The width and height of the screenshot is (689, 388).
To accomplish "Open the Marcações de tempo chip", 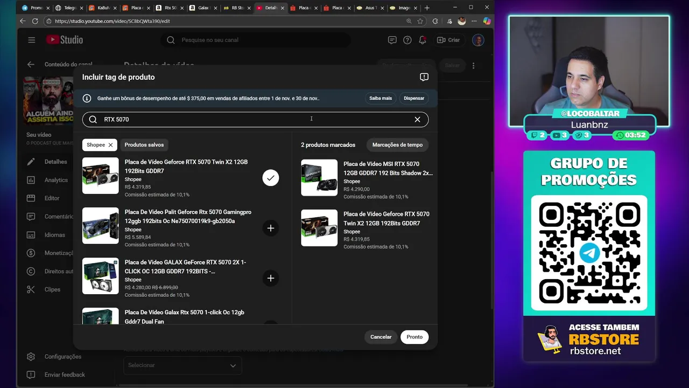I will 397,145.
